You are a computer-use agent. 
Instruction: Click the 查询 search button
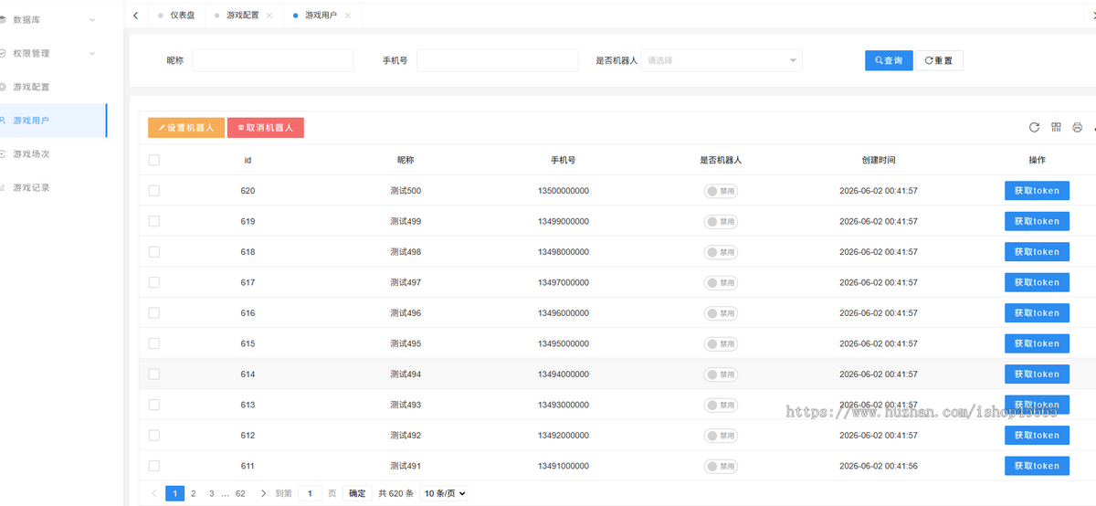pos(889,60)
